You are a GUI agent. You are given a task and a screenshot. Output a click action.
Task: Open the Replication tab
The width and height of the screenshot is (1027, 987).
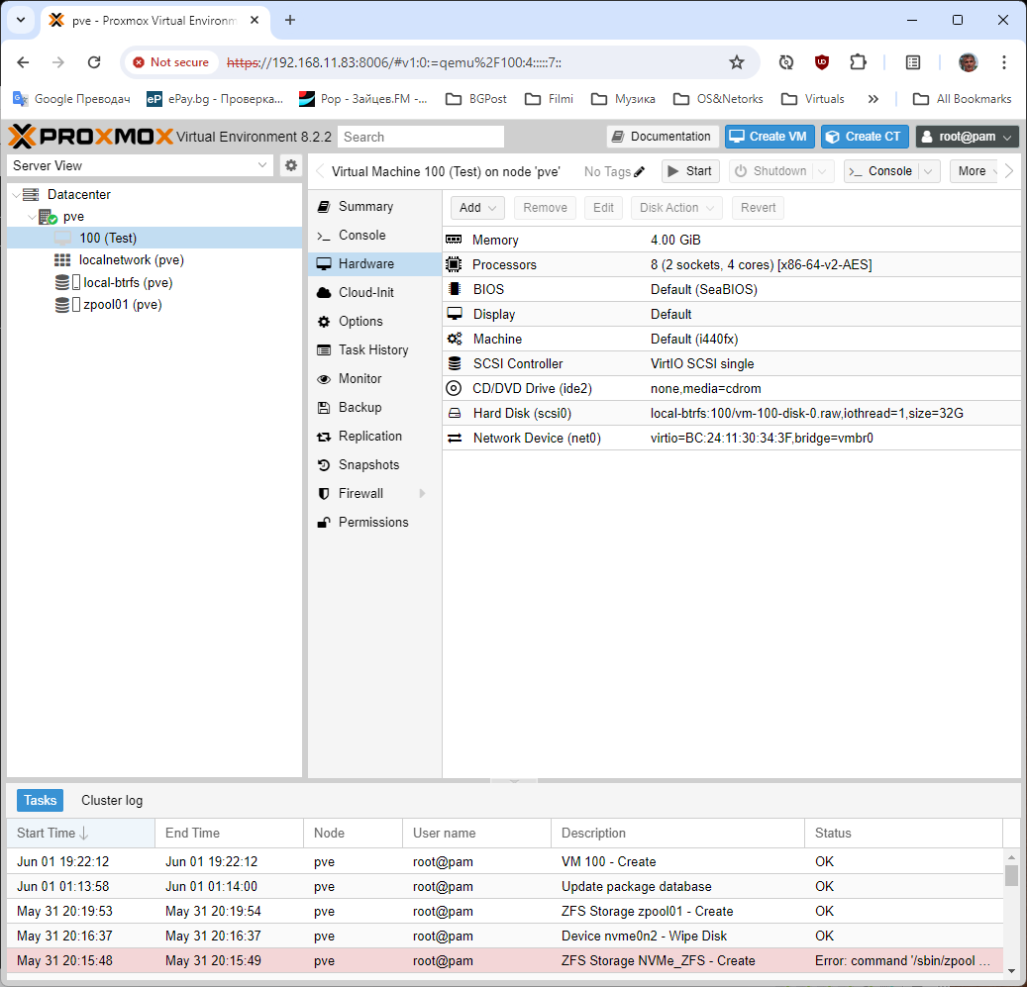point(374,437)
